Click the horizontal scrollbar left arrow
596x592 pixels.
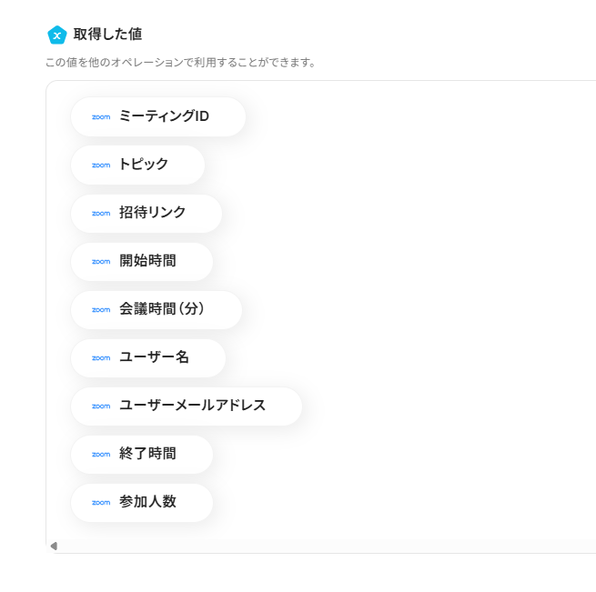[54, 546]
